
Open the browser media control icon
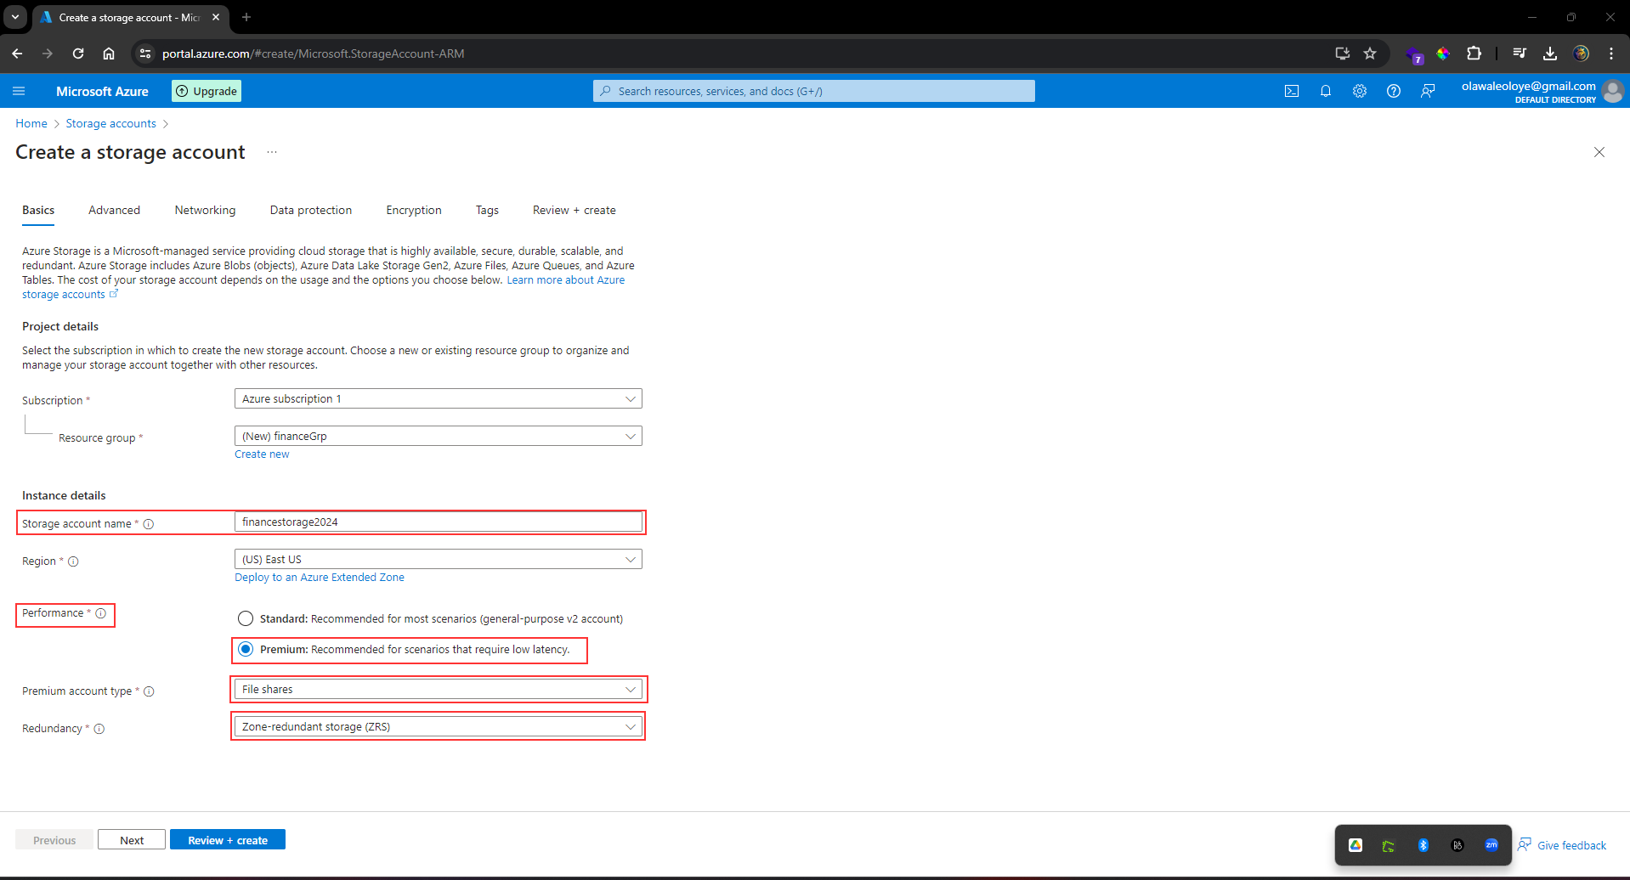click(x=1520, y=54)
